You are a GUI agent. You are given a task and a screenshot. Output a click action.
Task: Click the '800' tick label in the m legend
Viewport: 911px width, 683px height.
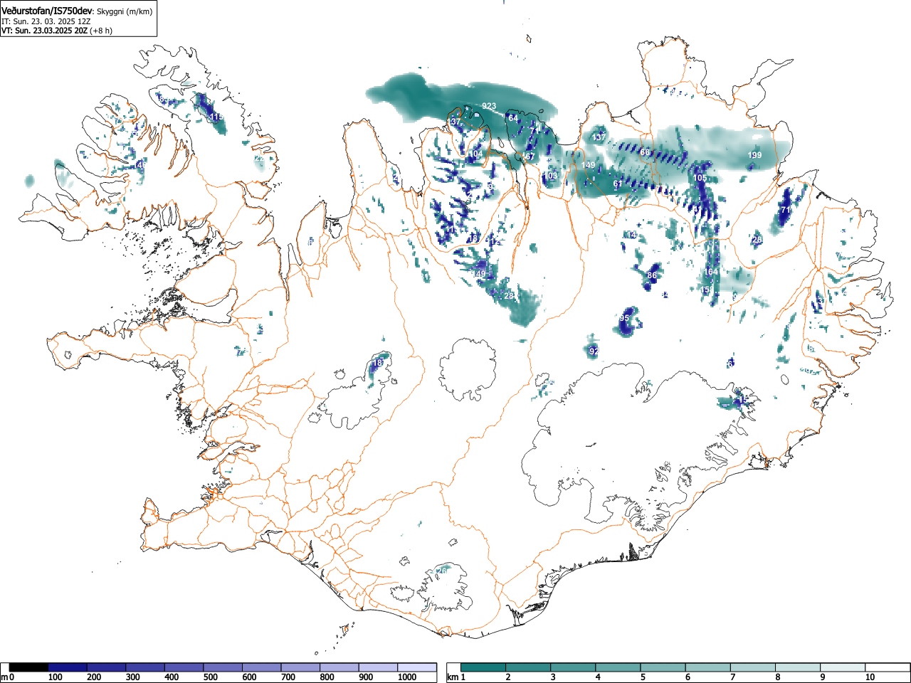click(327, 677)
